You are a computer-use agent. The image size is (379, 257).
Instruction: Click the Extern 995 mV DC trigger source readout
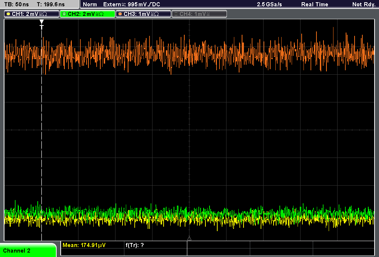pyautogui.click(x=132, y=4)
